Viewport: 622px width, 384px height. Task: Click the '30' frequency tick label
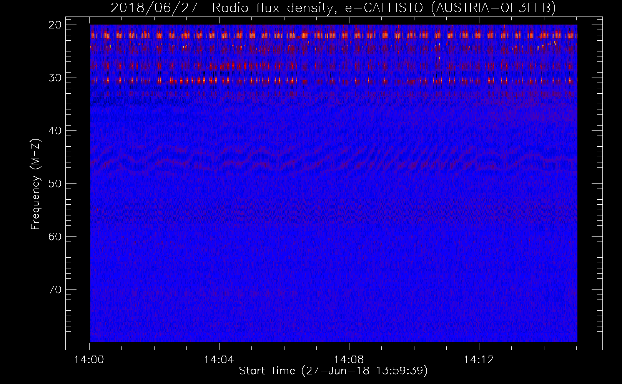[x=55, y=78]
